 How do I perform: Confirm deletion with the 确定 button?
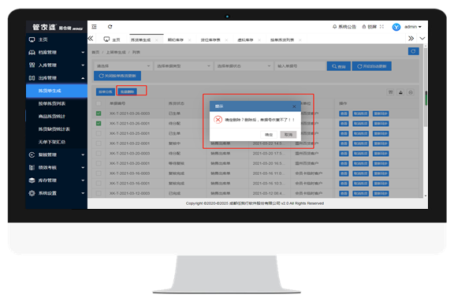point(269,134)
